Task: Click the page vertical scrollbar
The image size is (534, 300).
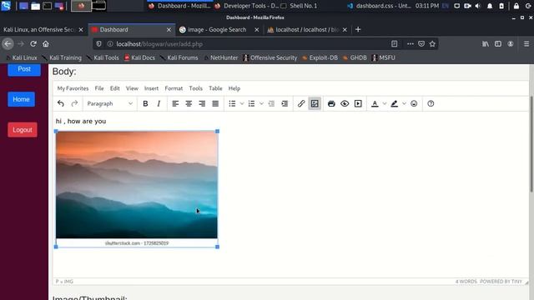Action: pos(531,144)
